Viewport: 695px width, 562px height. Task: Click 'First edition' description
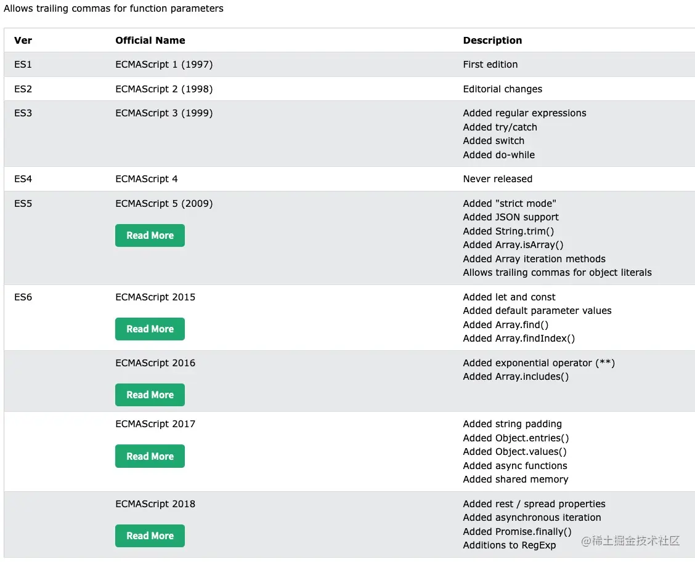tap(490, 64)
